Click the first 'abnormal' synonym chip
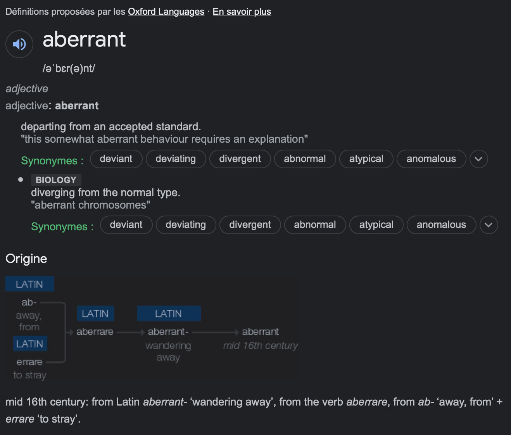This screenshot has width=511, height=435. 305,159
